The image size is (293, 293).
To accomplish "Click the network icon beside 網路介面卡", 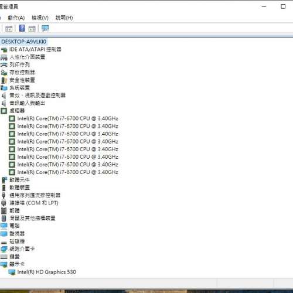I will tap(4, 249).
